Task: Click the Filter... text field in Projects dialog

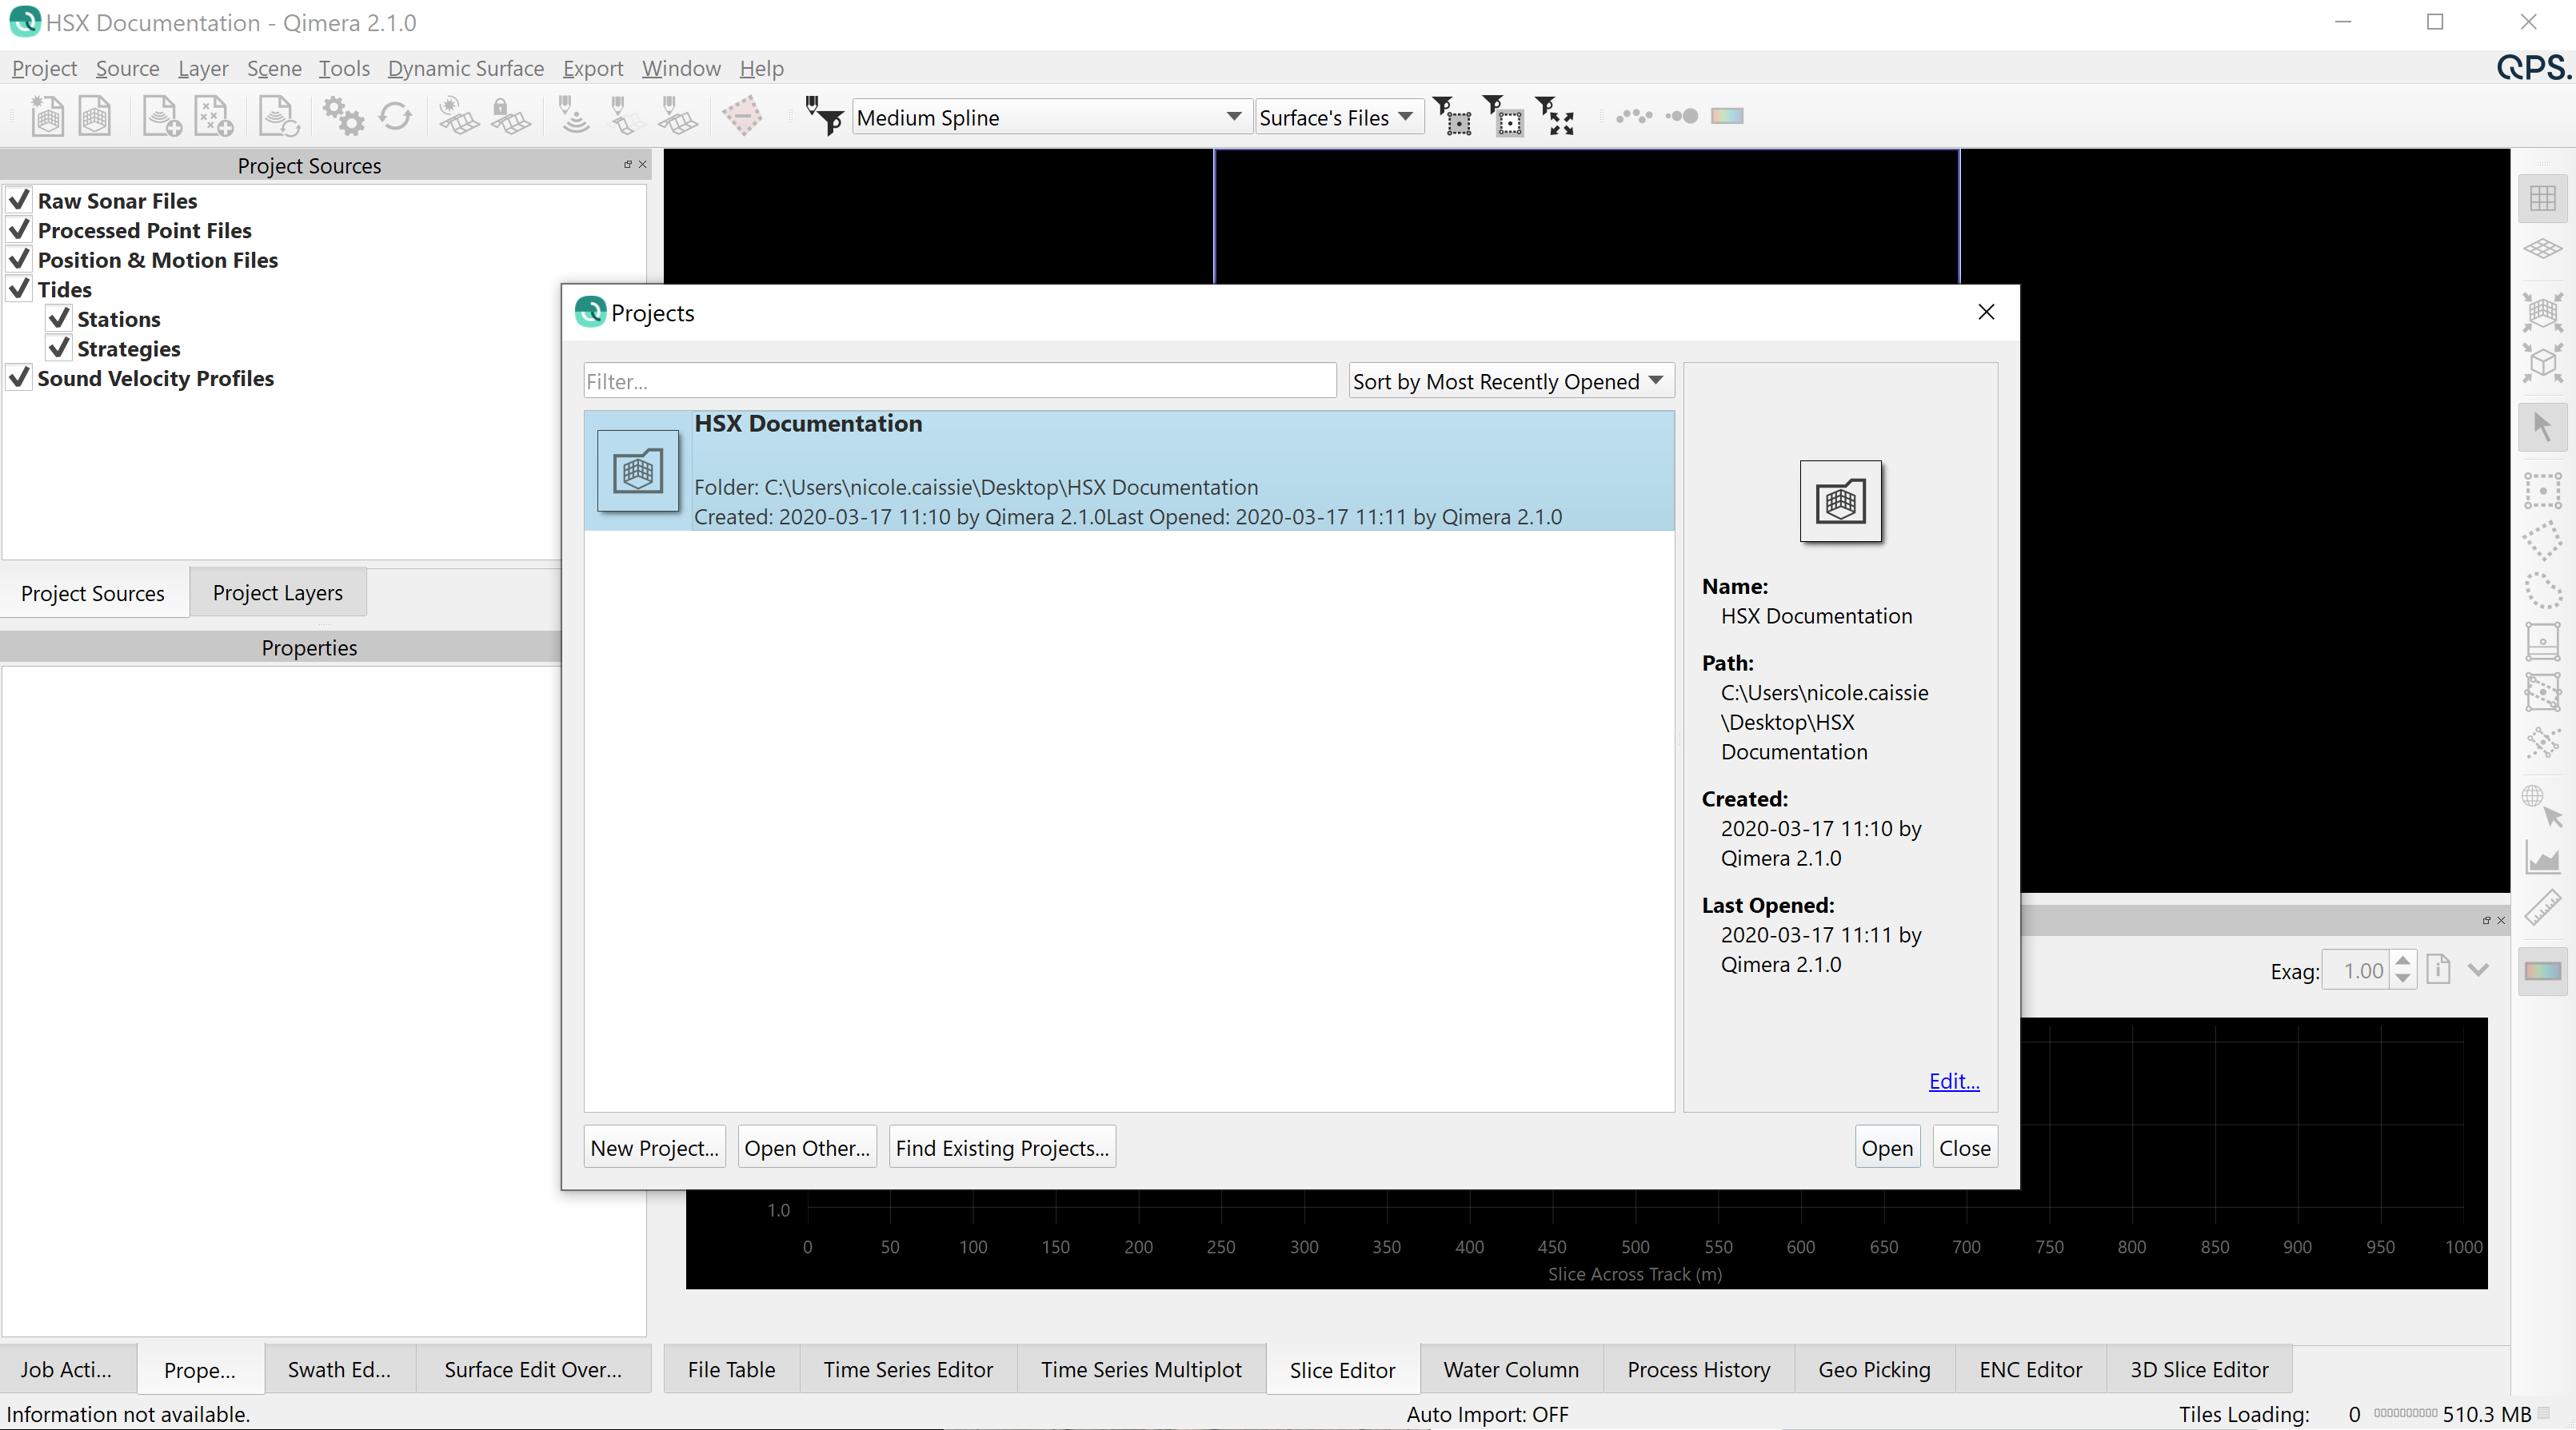Action: (959, 380)
